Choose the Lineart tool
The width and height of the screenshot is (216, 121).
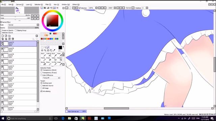click(60, 64)
